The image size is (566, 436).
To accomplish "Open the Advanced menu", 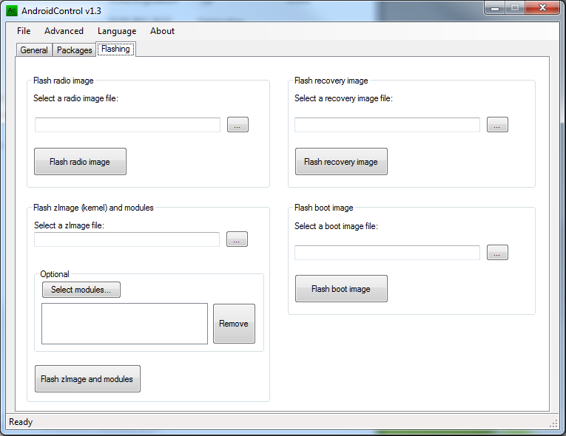I will (x=64, y=31).
